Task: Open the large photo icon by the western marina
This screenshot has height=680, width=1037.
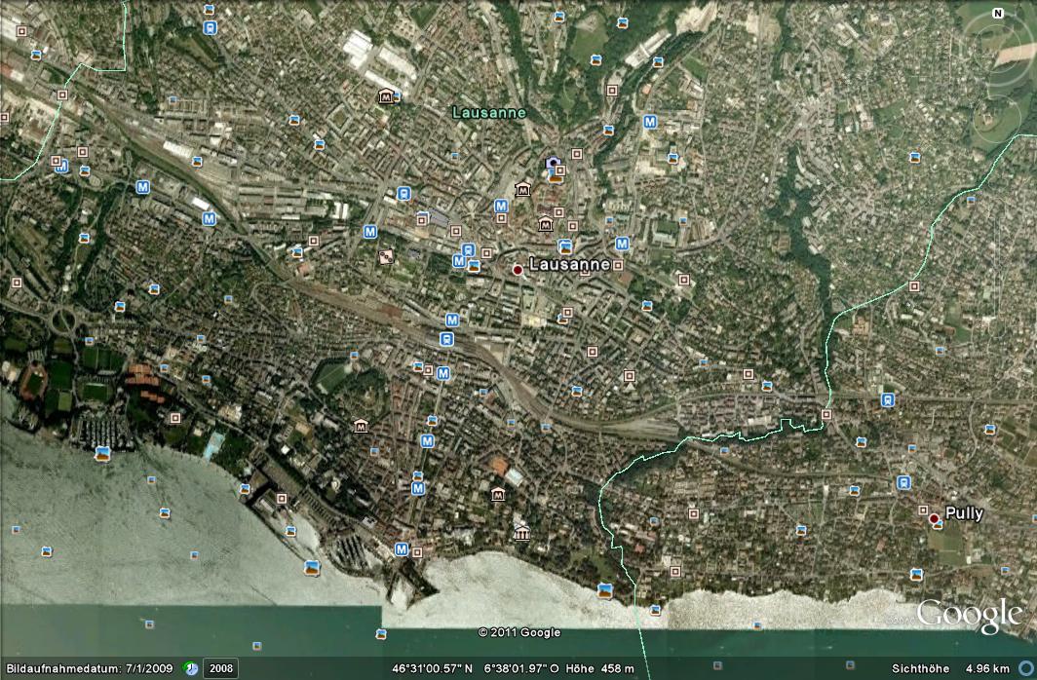Action: (103, 453)
